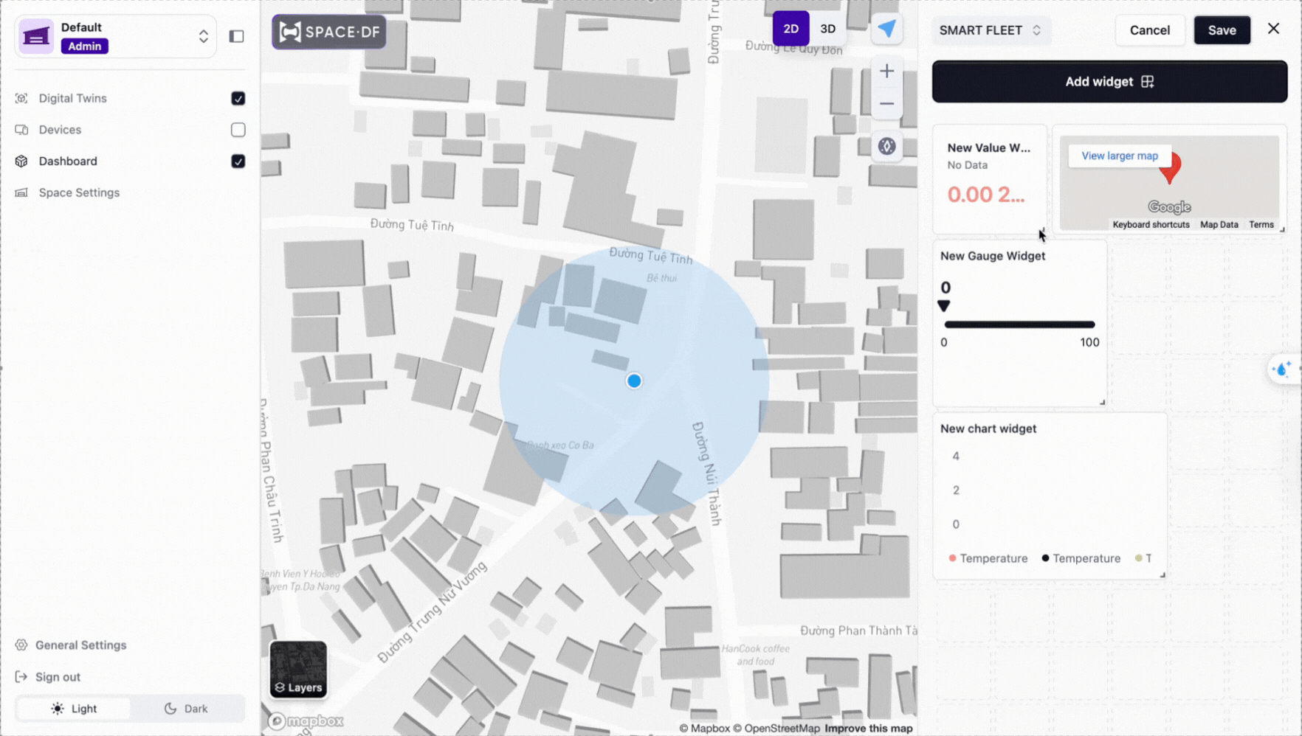The width and height of the screenshot is (1302, 736).
Task: Open the Layers map thumbnail
Action: click(x=298, y=669)
